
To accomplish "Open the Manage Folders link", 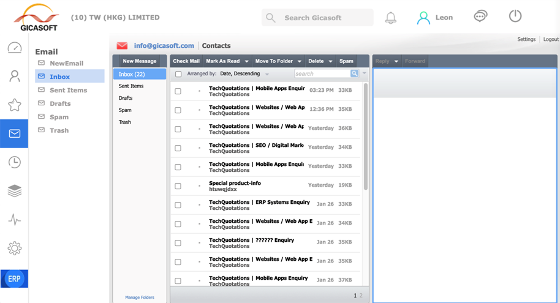I will pyautogui.click(x=140, y=297).
